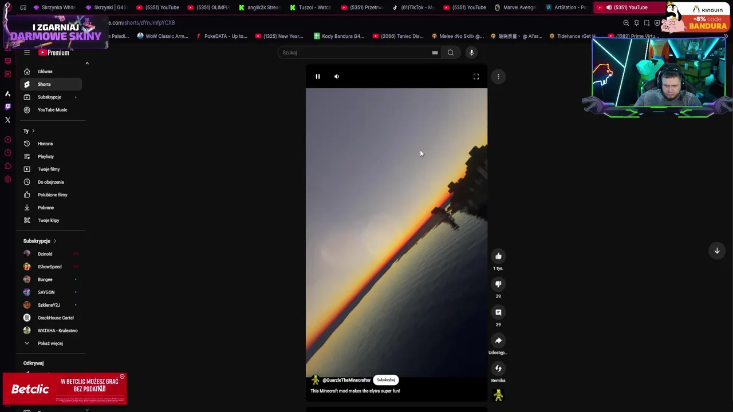Screen dimensions: 733x412
Task: Switch to the OLIMPIA browser tab
Action: 210,7
